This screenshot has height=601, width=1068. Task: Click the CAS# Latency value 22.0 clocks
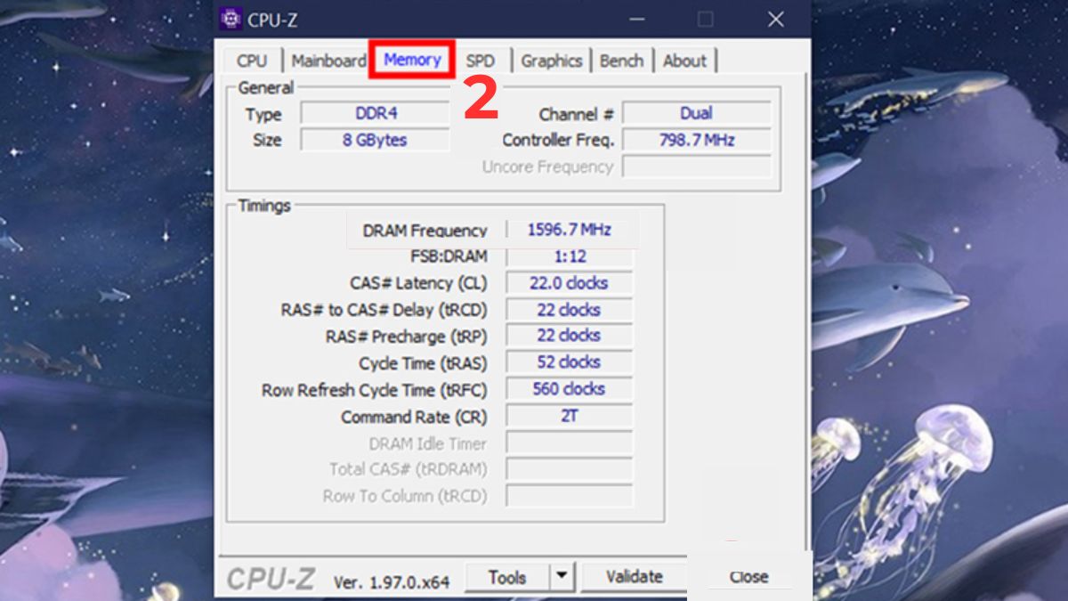tap(570, 283)
